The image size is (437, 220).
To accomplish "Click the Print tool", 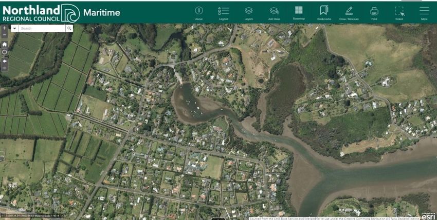I will 374,12.
